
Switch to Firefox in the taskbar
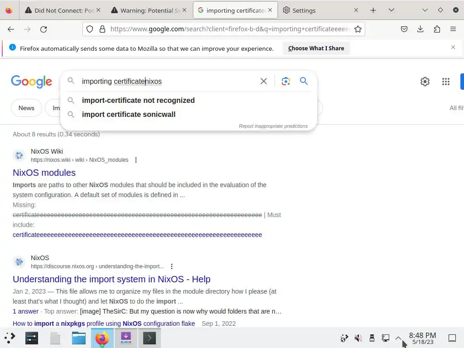click(102, 338)
